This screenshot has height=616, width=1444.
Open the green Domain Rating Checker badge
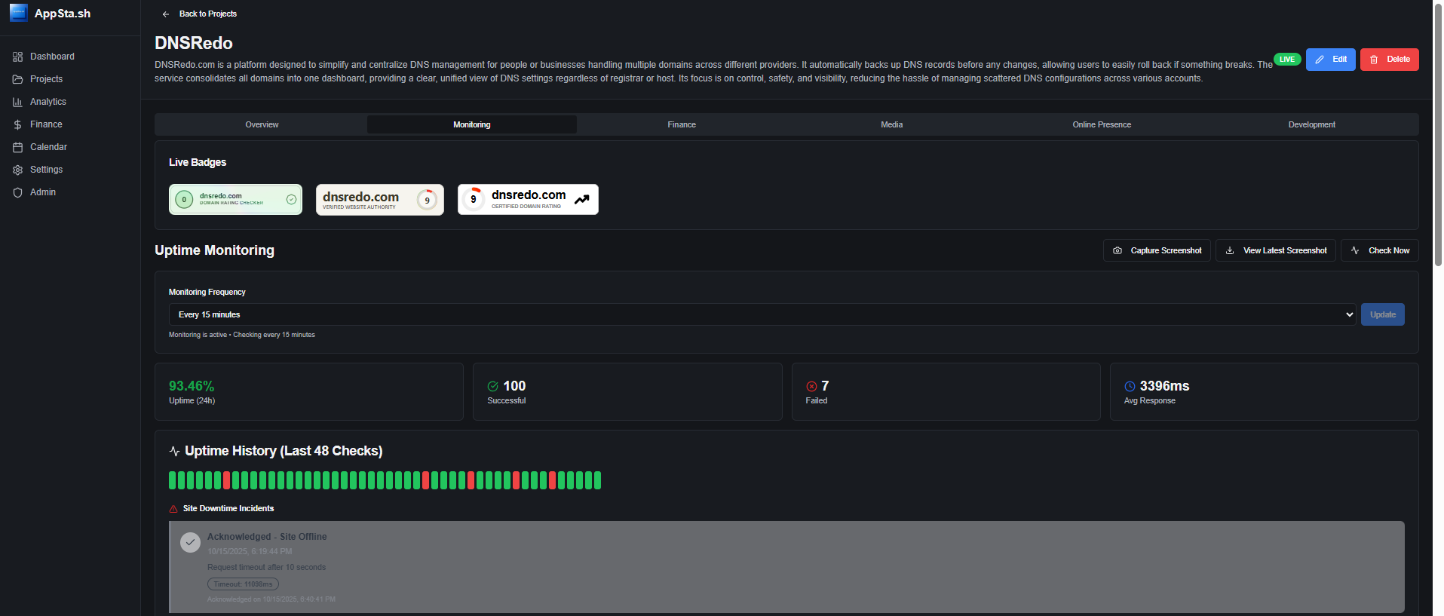pyautogui.click(x=235, y=200)
